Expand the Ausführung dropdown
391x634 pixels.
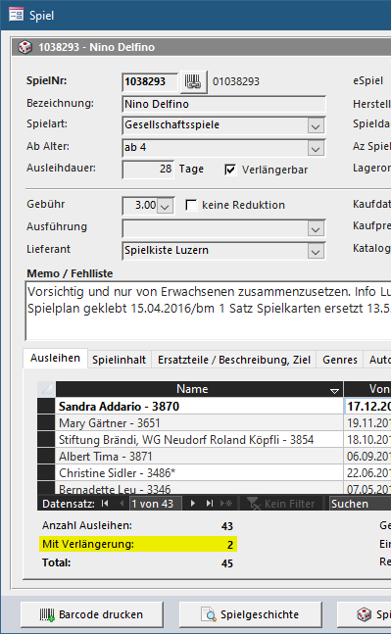point(316,229)
